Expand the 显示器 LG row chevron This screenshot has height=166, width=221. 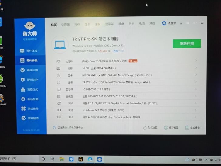click(x=196, y=89)
